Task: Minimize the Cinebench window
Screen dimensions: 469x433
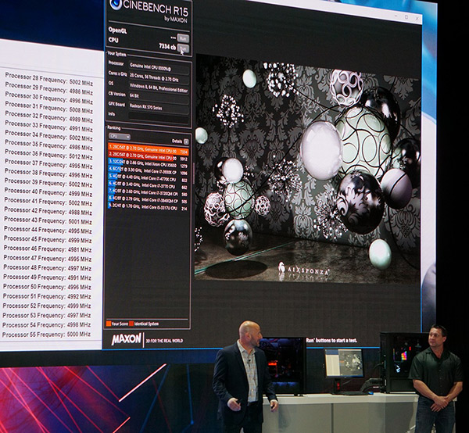Action: pos(396,16)
